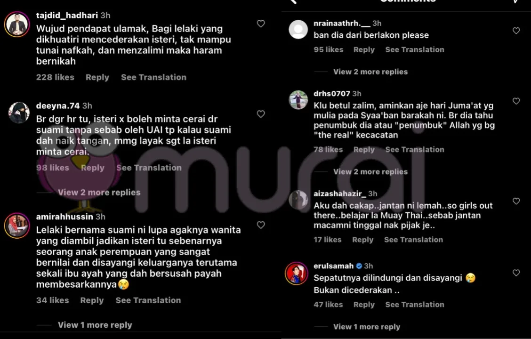View 2 more replies under drhs0707
The image size is (531, 339).
tap(370, 172)
